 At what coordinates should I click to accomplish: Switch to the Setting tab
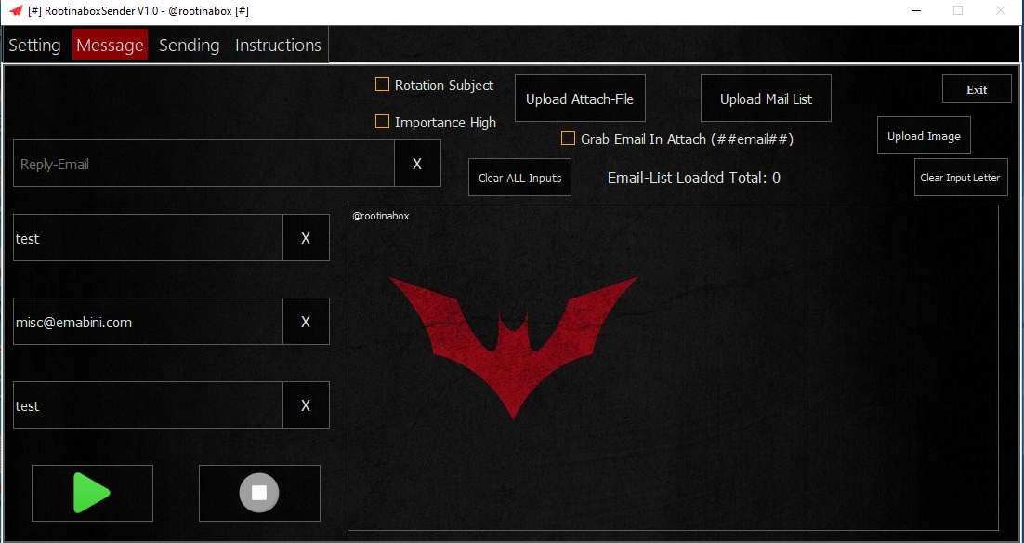pyautogui.click(x=34, y=45)
